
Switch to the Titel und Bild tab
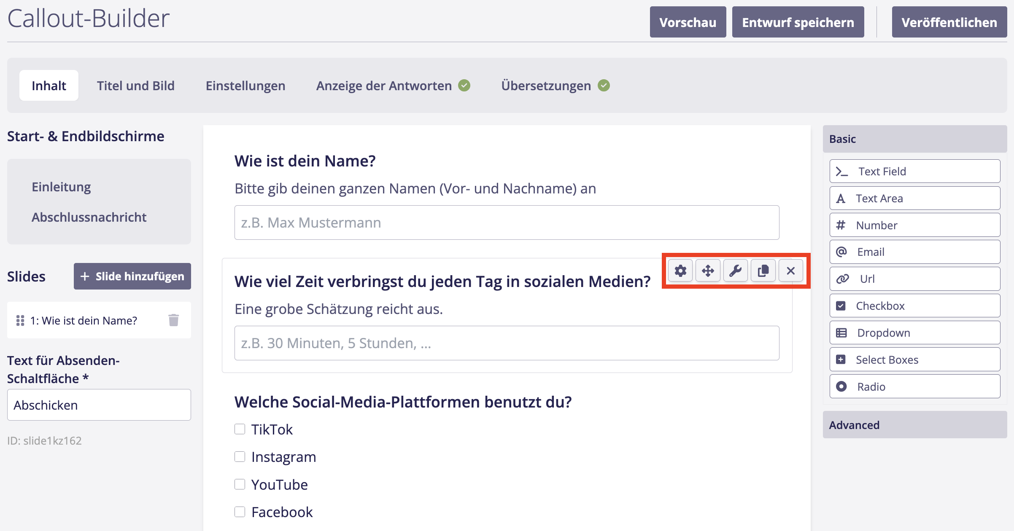pos(135,86)
